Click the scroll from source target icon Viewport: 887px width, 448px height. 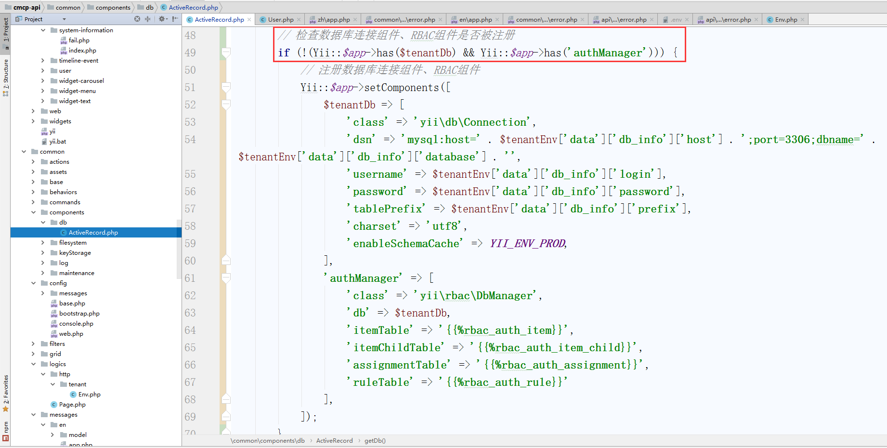(137, 19)
